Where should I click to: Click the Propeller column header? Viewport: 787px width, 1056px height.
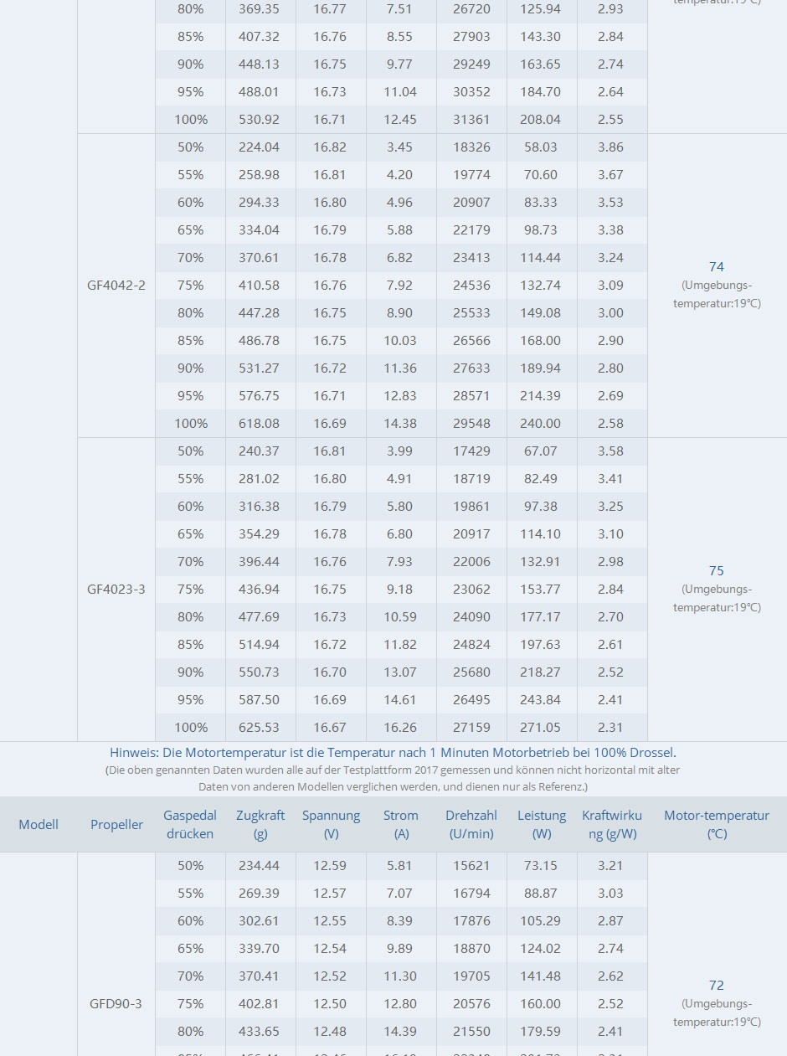pos(116,824)
